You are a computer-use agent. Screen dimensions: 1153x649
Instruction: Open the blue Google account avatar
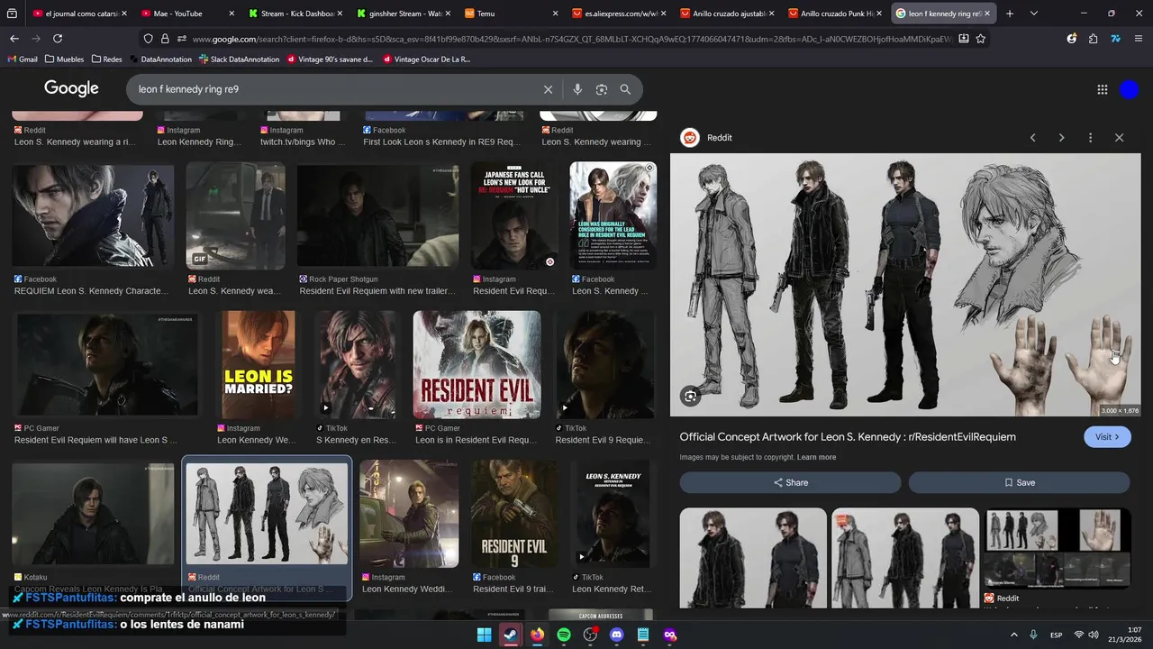click(x=1130, y=89)
